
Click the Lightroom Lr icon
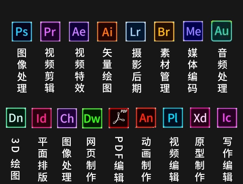pos(136,32)
